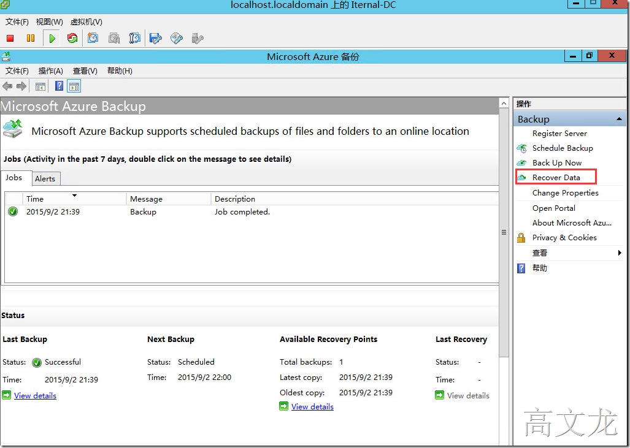Sort jobs by the Message column header
This screenshot has width=630, height=448.
[169, 199]
